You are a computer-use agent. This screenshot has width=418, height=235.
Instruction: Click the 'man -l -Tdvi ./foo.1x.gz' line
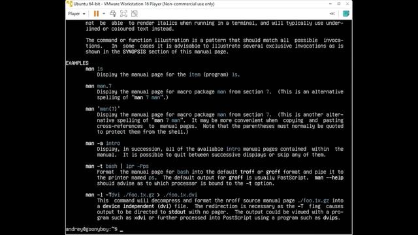point(141,195)
